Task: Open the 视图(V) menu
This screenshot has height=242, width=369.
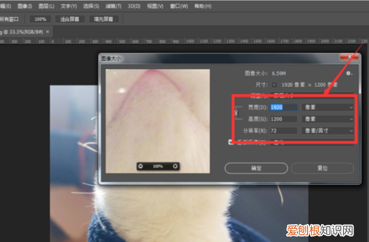Action: pos(155,6)
